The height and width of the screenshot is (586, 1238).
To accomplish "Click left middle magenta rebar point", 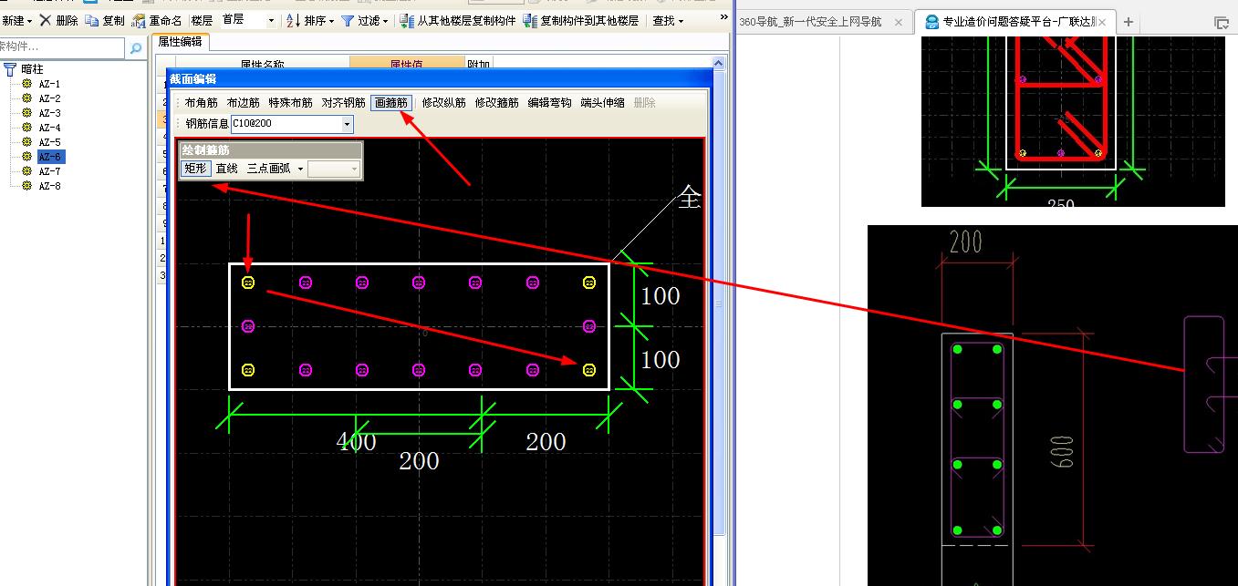I will [x=248, y=326].
